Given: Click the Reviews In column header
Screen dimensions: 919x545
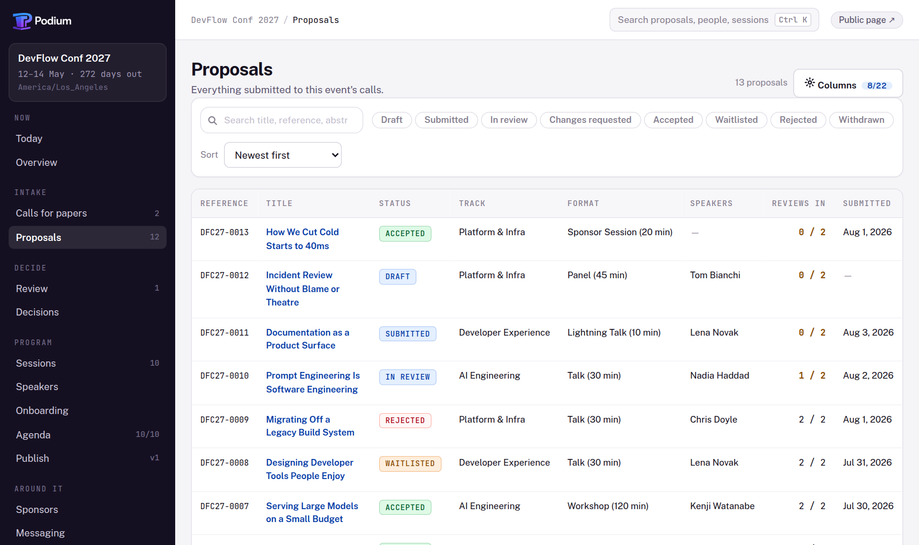Looking at the screenshot, I should coord(798,204).
